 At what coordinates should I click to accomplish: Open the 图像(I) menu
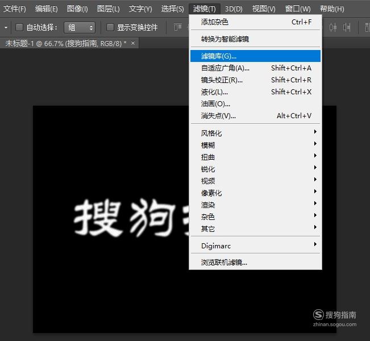77,9
